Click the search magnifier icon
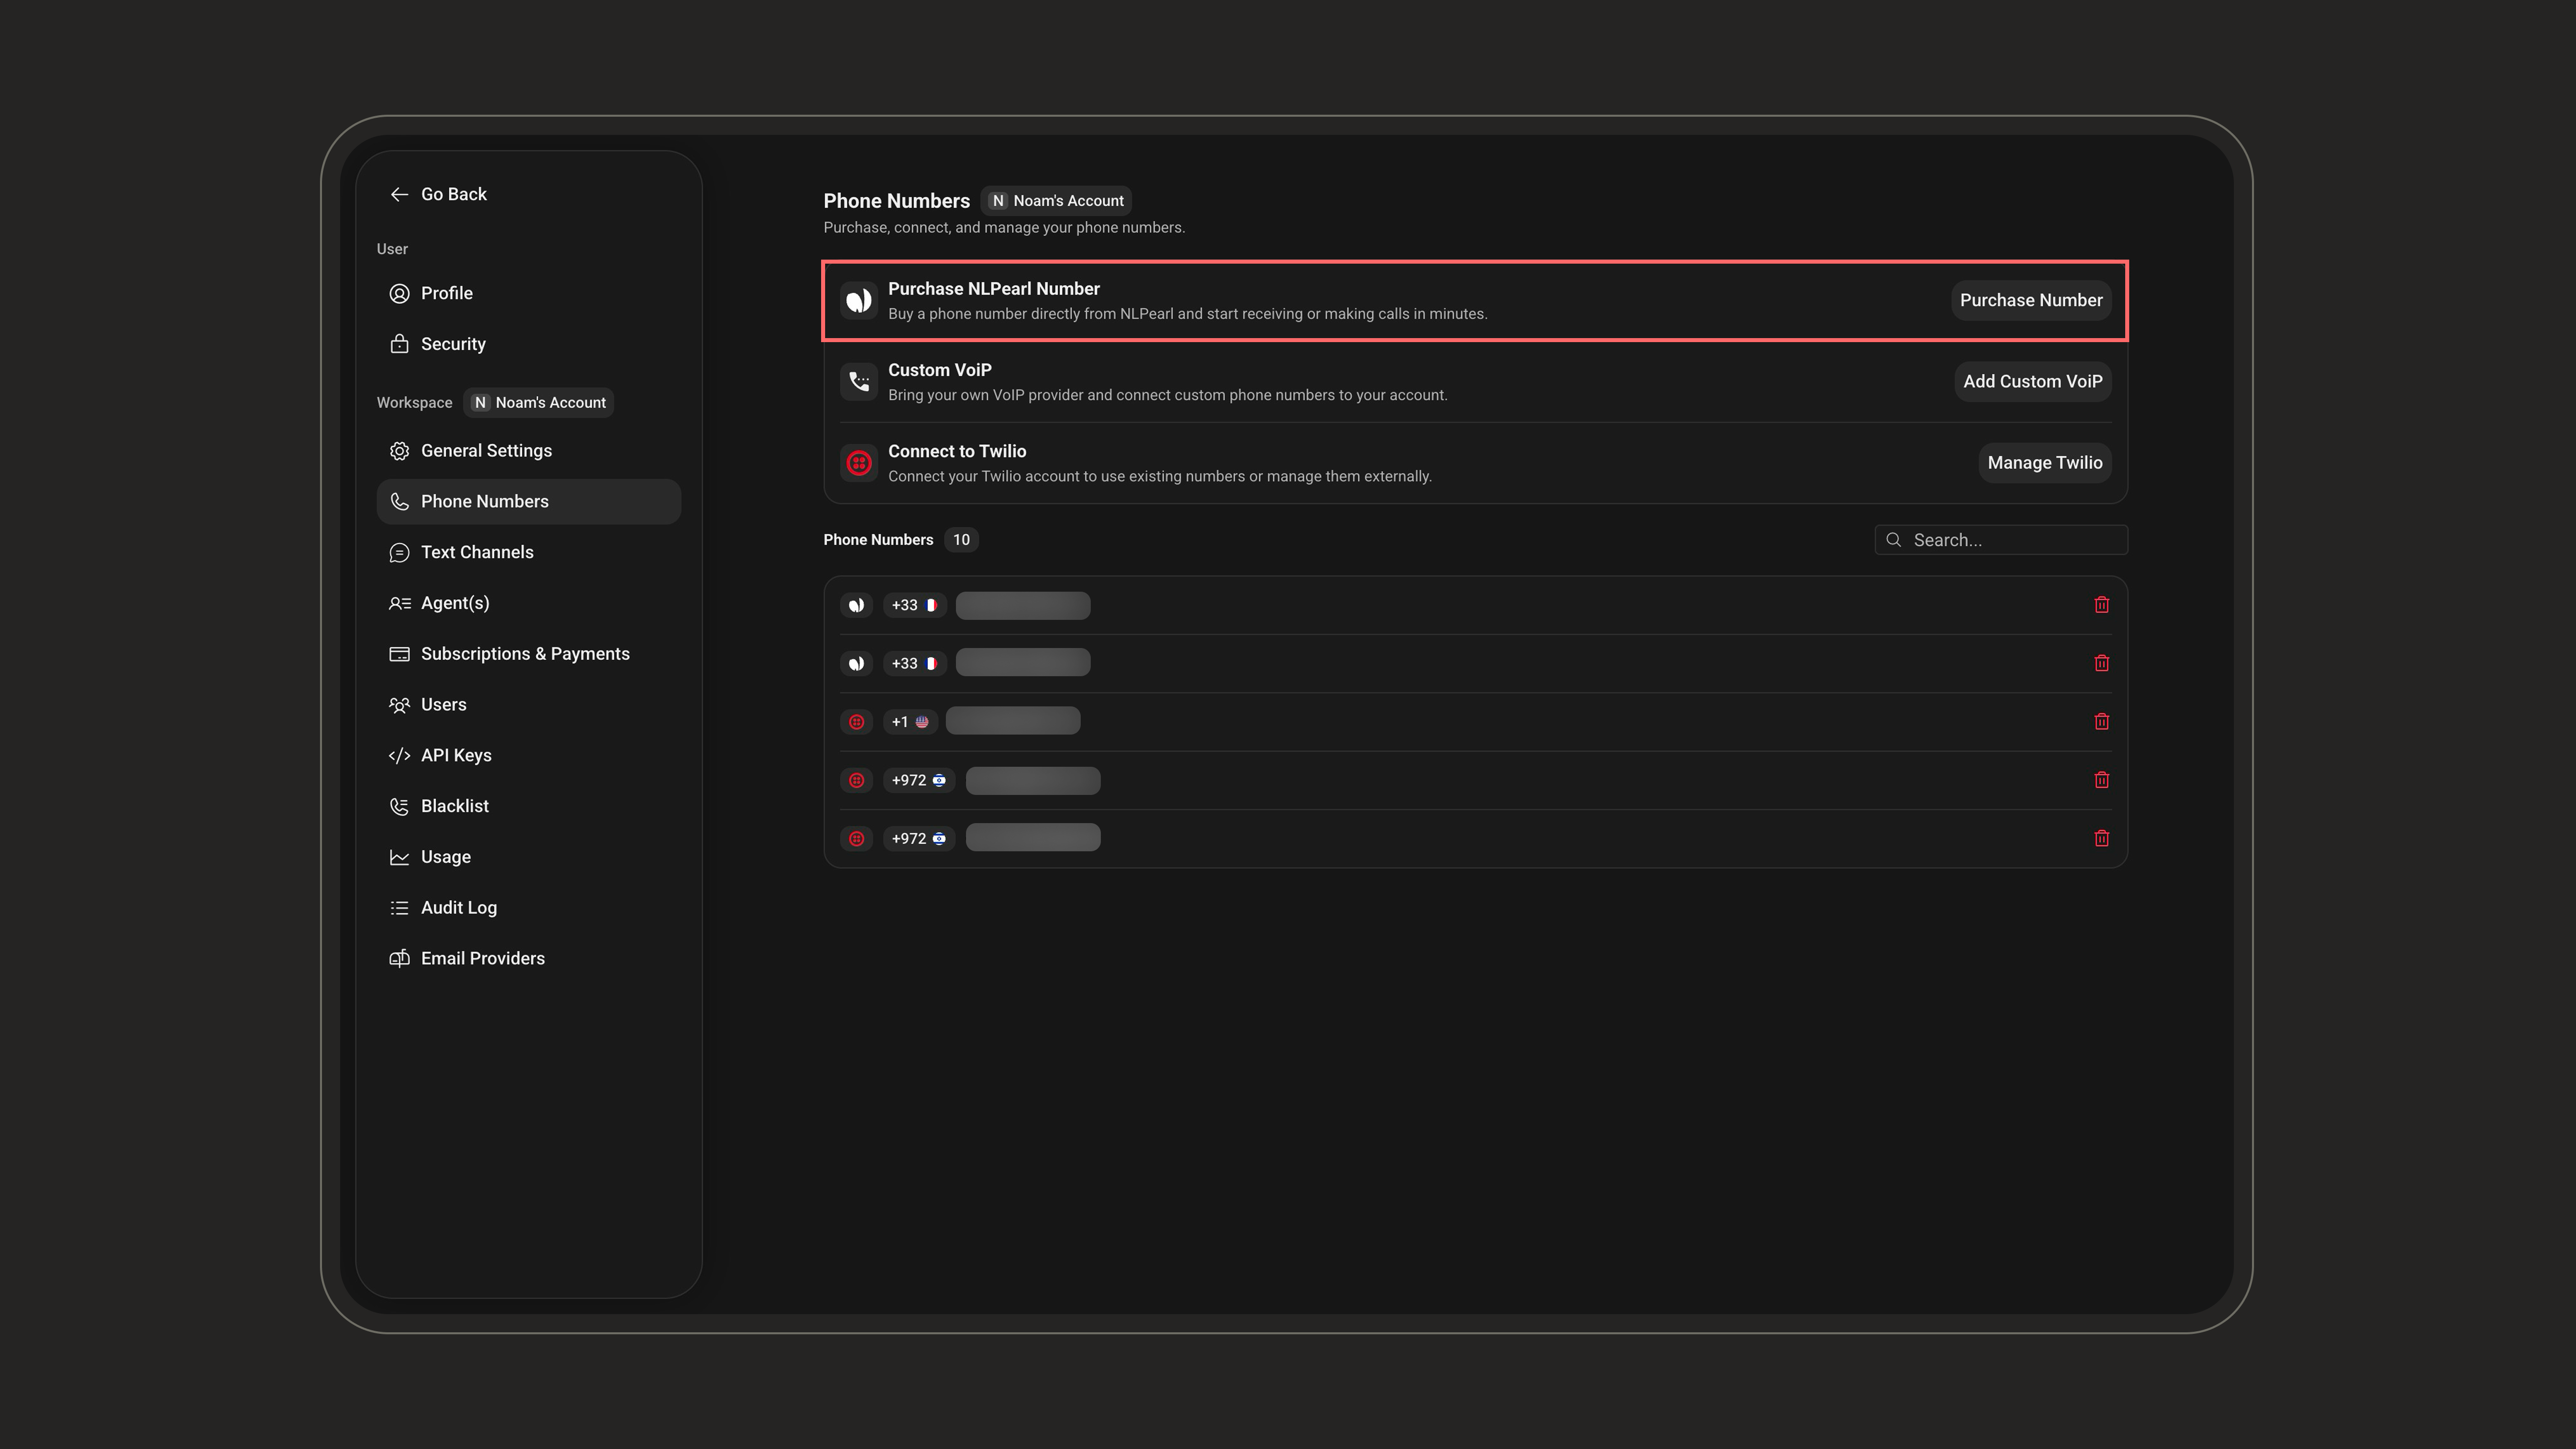 tap(1893, 540)
